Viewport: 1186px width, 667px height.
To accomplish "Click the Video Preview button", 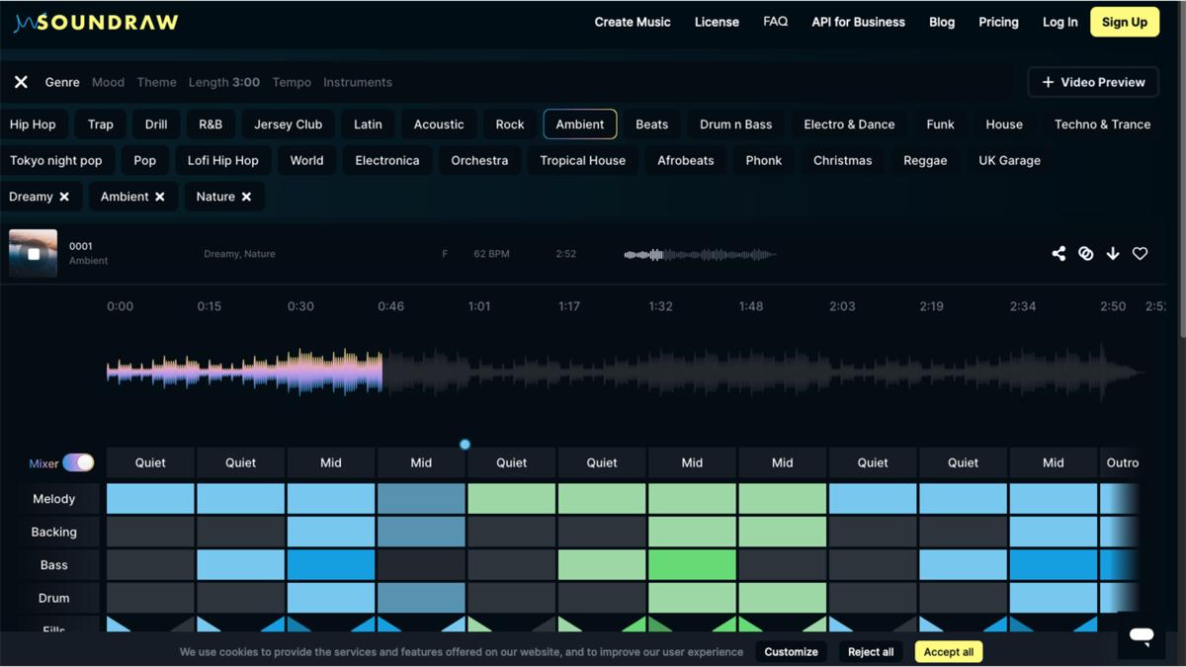I will [1093, 82].
